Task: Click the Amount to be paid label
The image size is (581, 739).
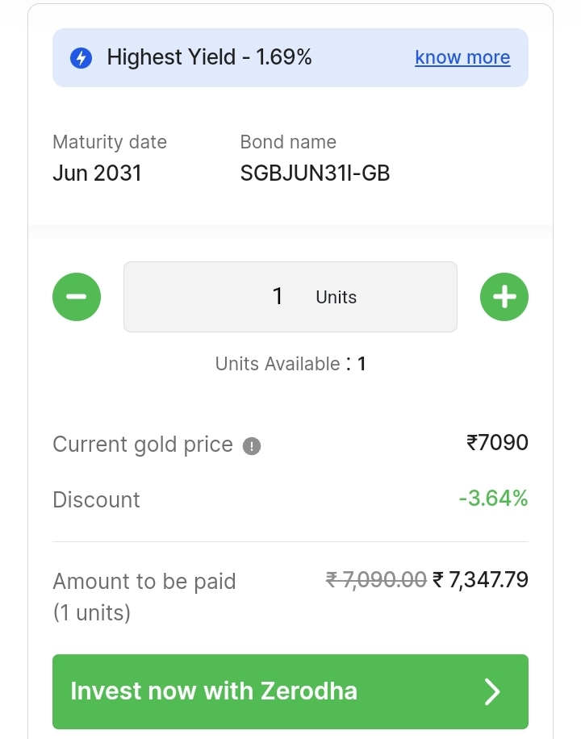Action: (x=144, y=582)
